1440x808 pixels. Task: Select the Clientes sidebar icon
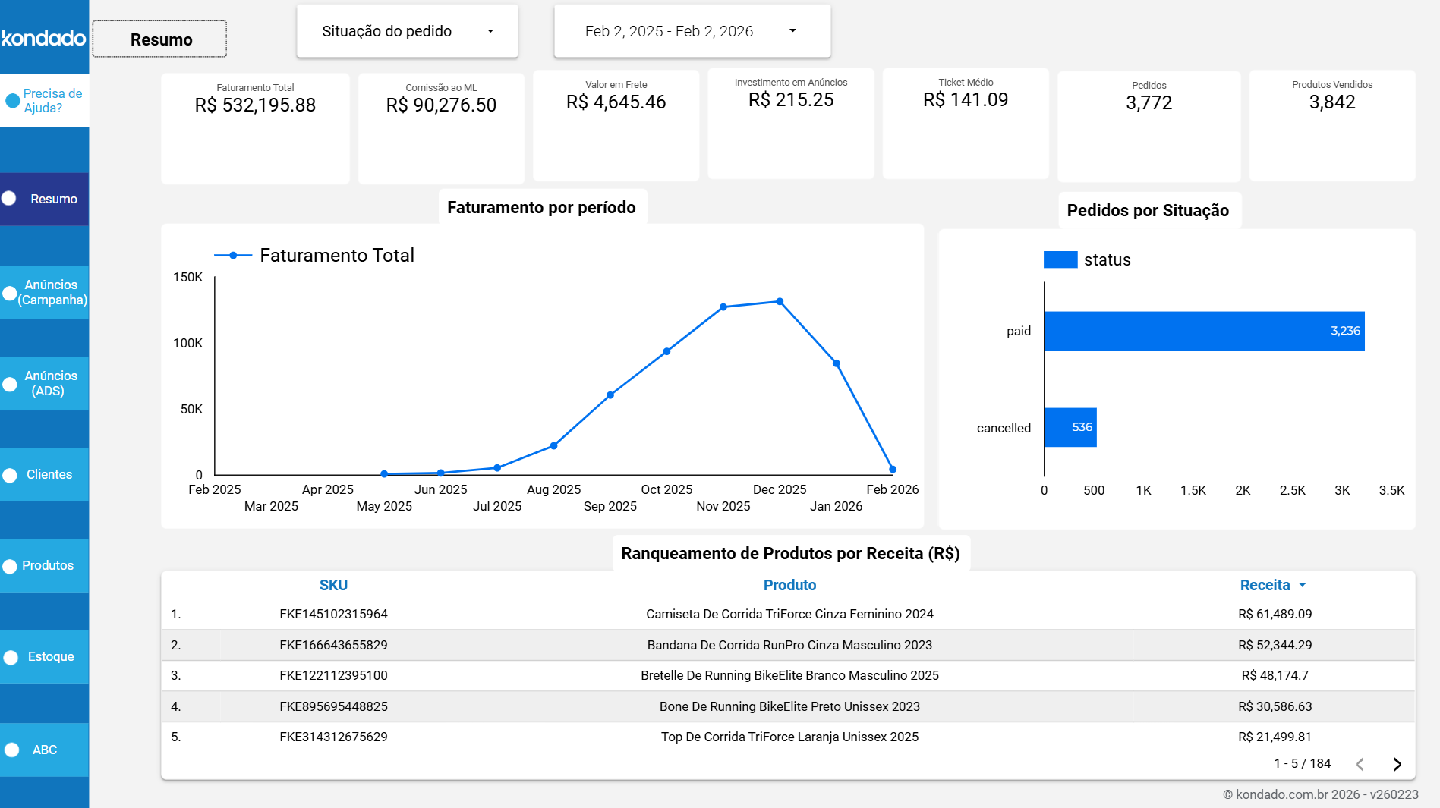(x=10, y=474)
